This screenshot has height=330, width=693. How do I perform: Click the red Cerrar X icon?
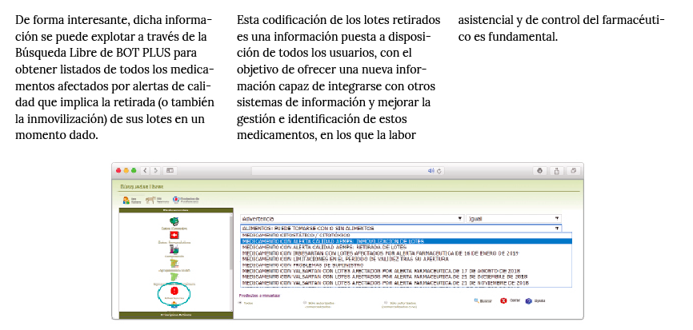503,301
